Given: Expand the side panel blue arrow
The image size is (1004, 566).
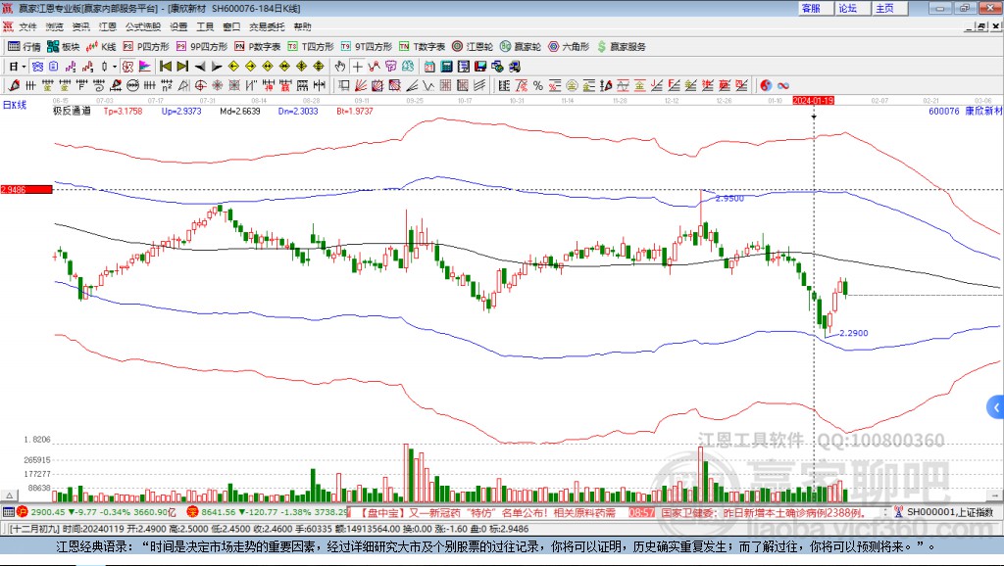Looking at the screenshot, I should click(x=996, y=407).
